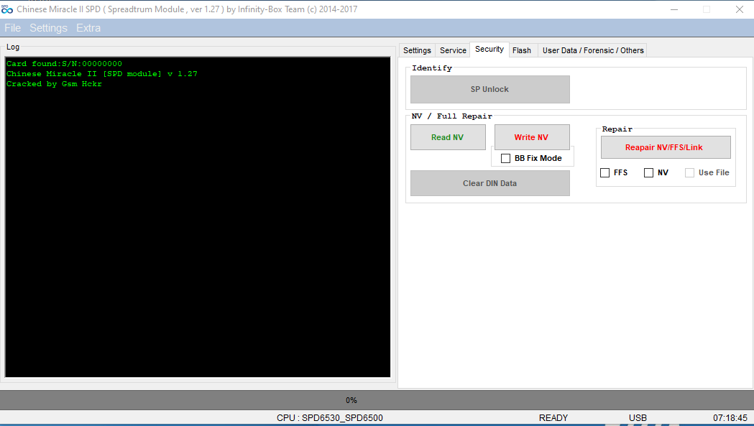The width and height of the screenshot is (754, 426).
Task: Close the Chinese Miracle II window
Action: [740, 9]
